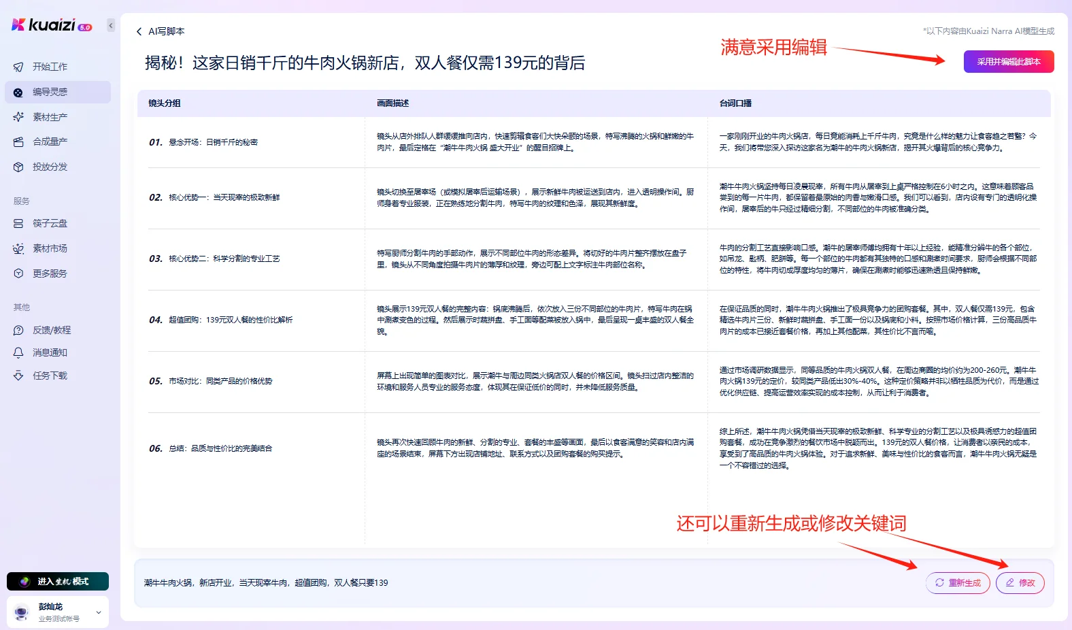Open 投放分发 menu entry

click(58, 167)
